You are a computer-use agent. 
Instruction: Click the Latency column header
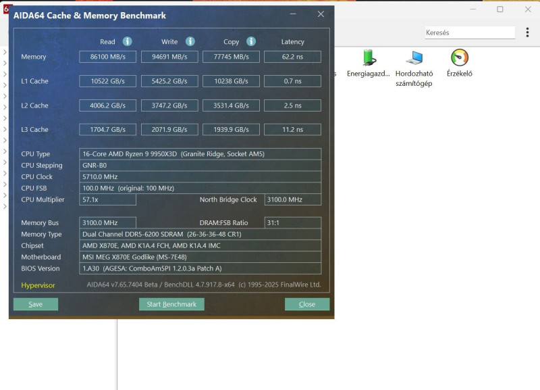293,42
